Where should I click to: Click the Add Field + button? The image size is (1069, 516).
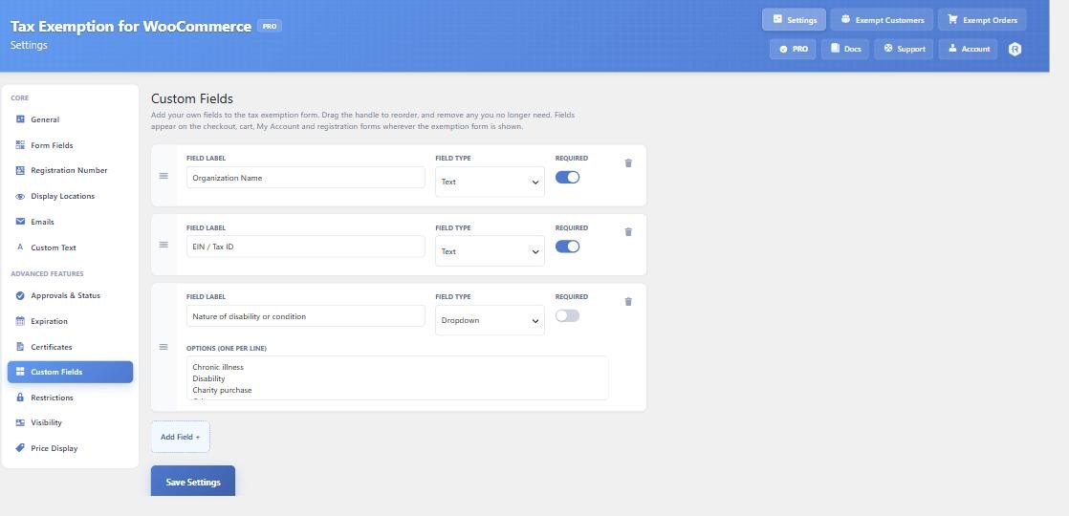pos(180,437)
